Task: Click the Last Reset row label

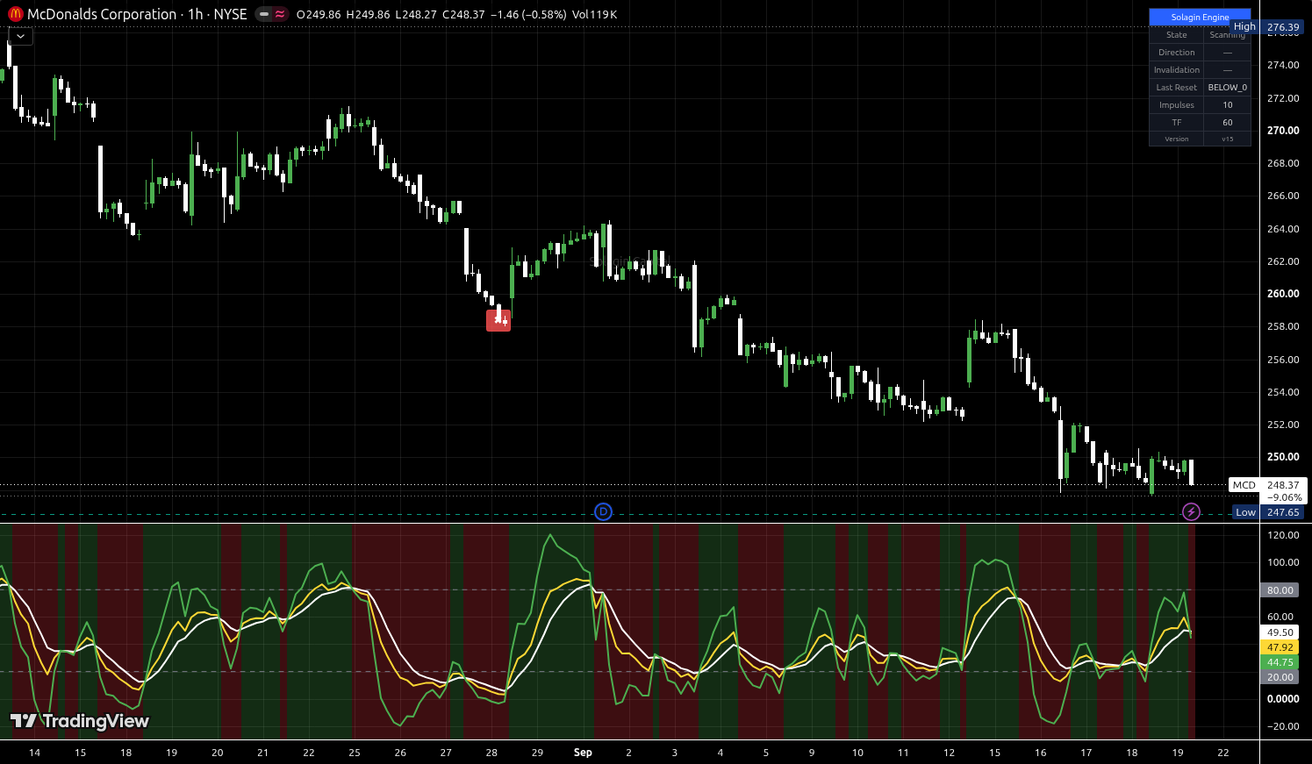Action: (1177, 88)
